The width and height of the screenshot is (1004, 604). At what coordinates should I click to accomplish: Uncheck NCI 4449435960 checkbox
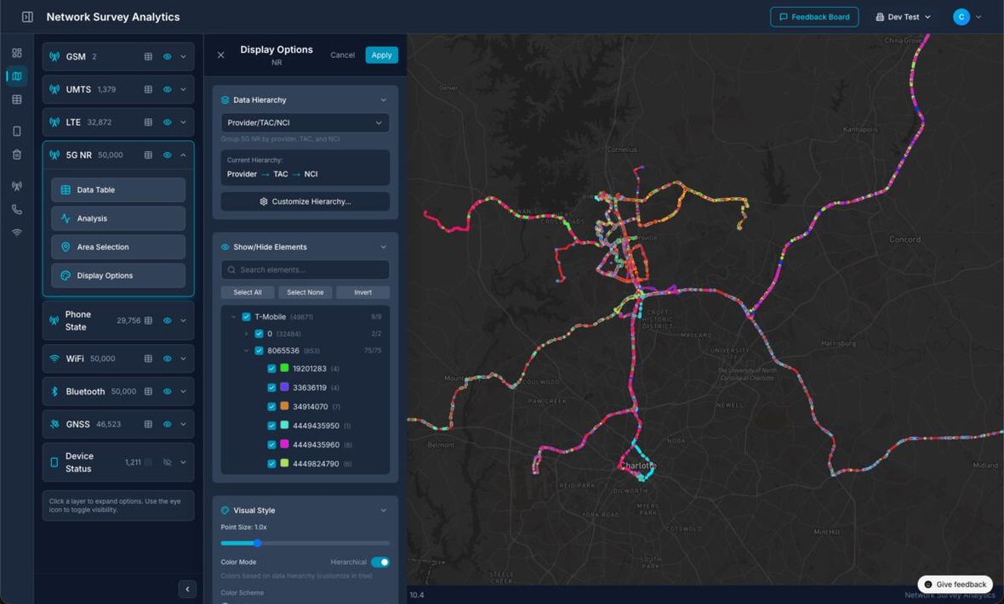point(271,444)
